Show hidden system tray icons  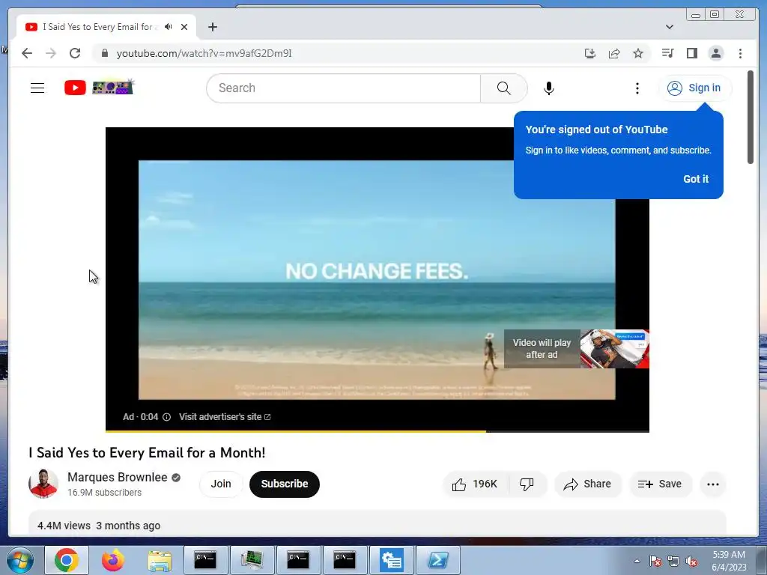click(x=637, y=561)
